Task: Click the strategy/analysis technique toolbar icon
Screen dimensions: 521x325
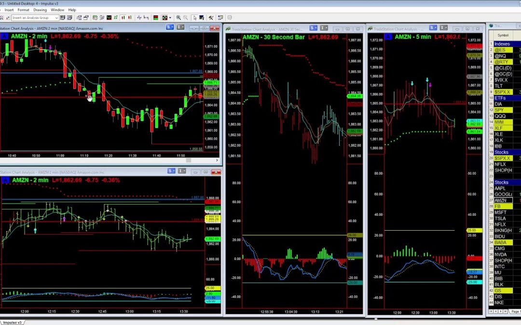Action: click(x=102, y=18)
